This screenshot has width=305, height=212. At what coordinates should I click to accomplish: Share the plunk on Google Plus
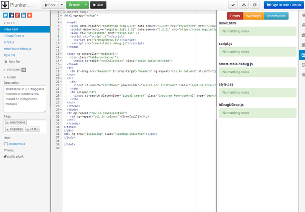tap(18, 15)
